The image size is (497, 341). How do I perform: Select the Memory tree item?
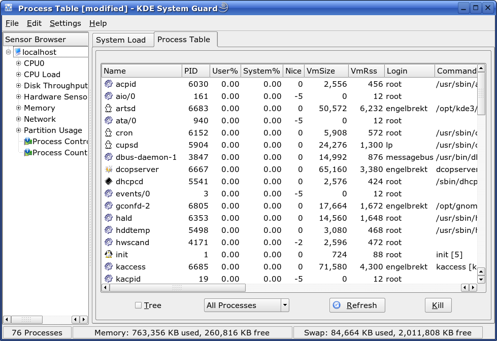(39, 108)
